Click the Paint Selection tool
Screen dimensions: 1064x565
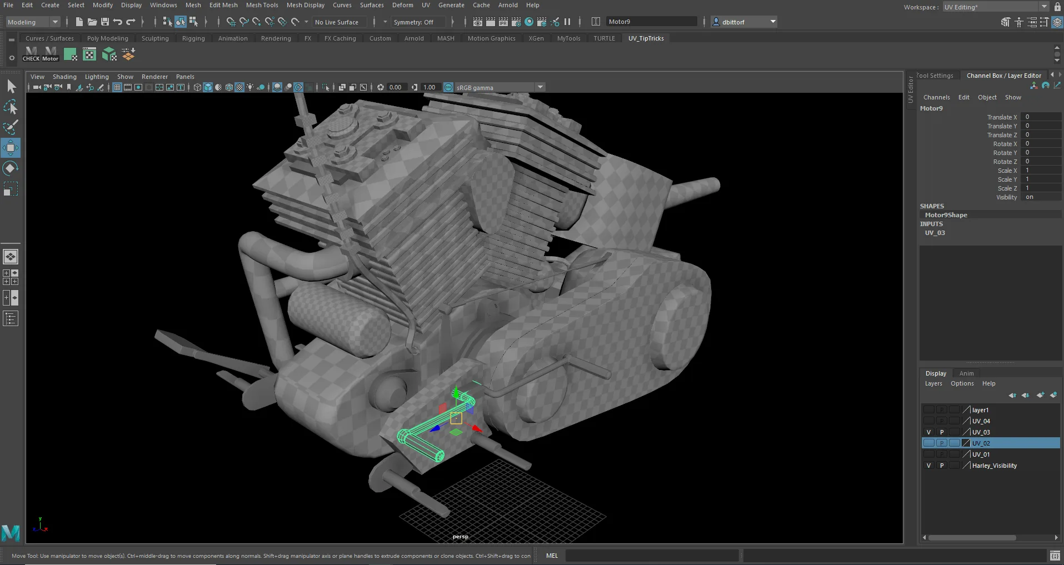pos(11,127)
